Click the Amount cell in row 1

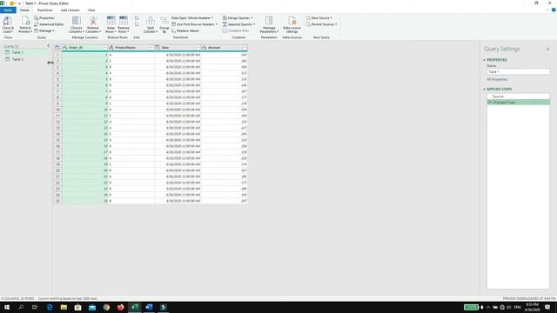click(x=225, y=55)
